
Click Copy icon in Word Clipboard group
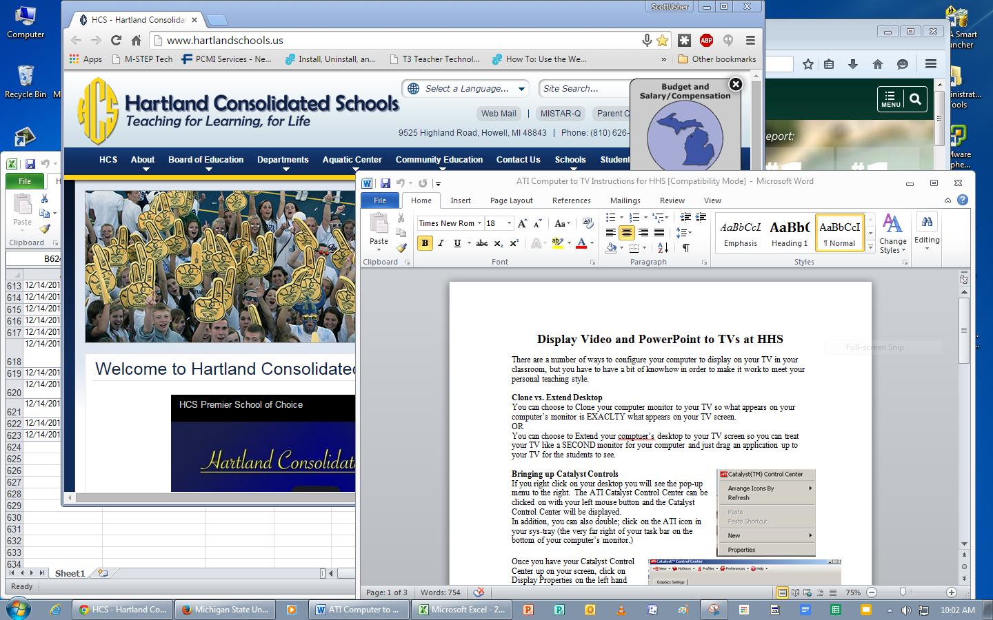[x=401, y=233]
